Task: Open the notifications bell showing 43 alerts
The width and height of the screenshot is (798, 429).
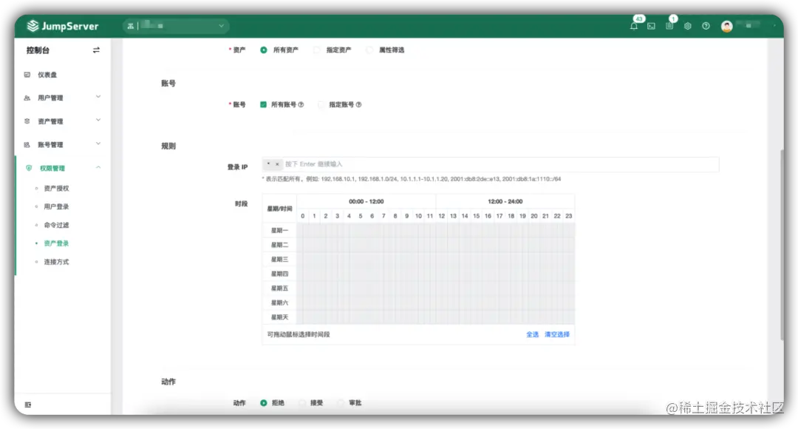Action: tap(633, 25)
